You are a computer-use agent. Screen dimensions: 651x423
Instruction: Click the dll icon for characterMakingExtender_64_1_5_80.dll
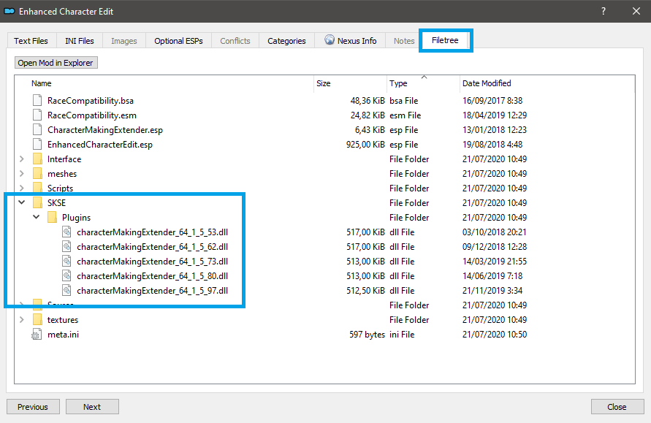point(66,275)
